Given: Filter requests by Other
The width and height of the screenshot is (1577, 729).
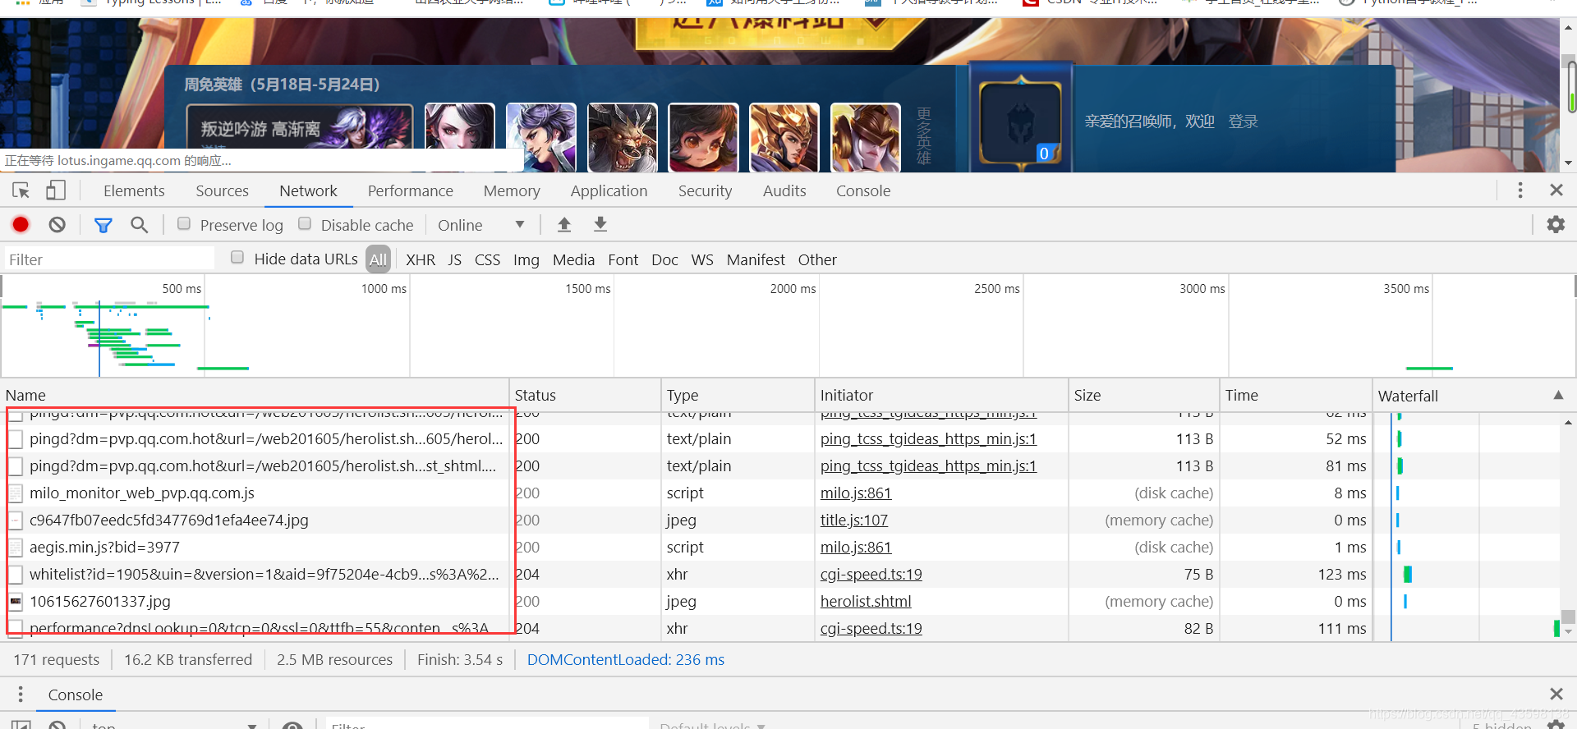Looking at the screenshot, I should pos(817,259).
